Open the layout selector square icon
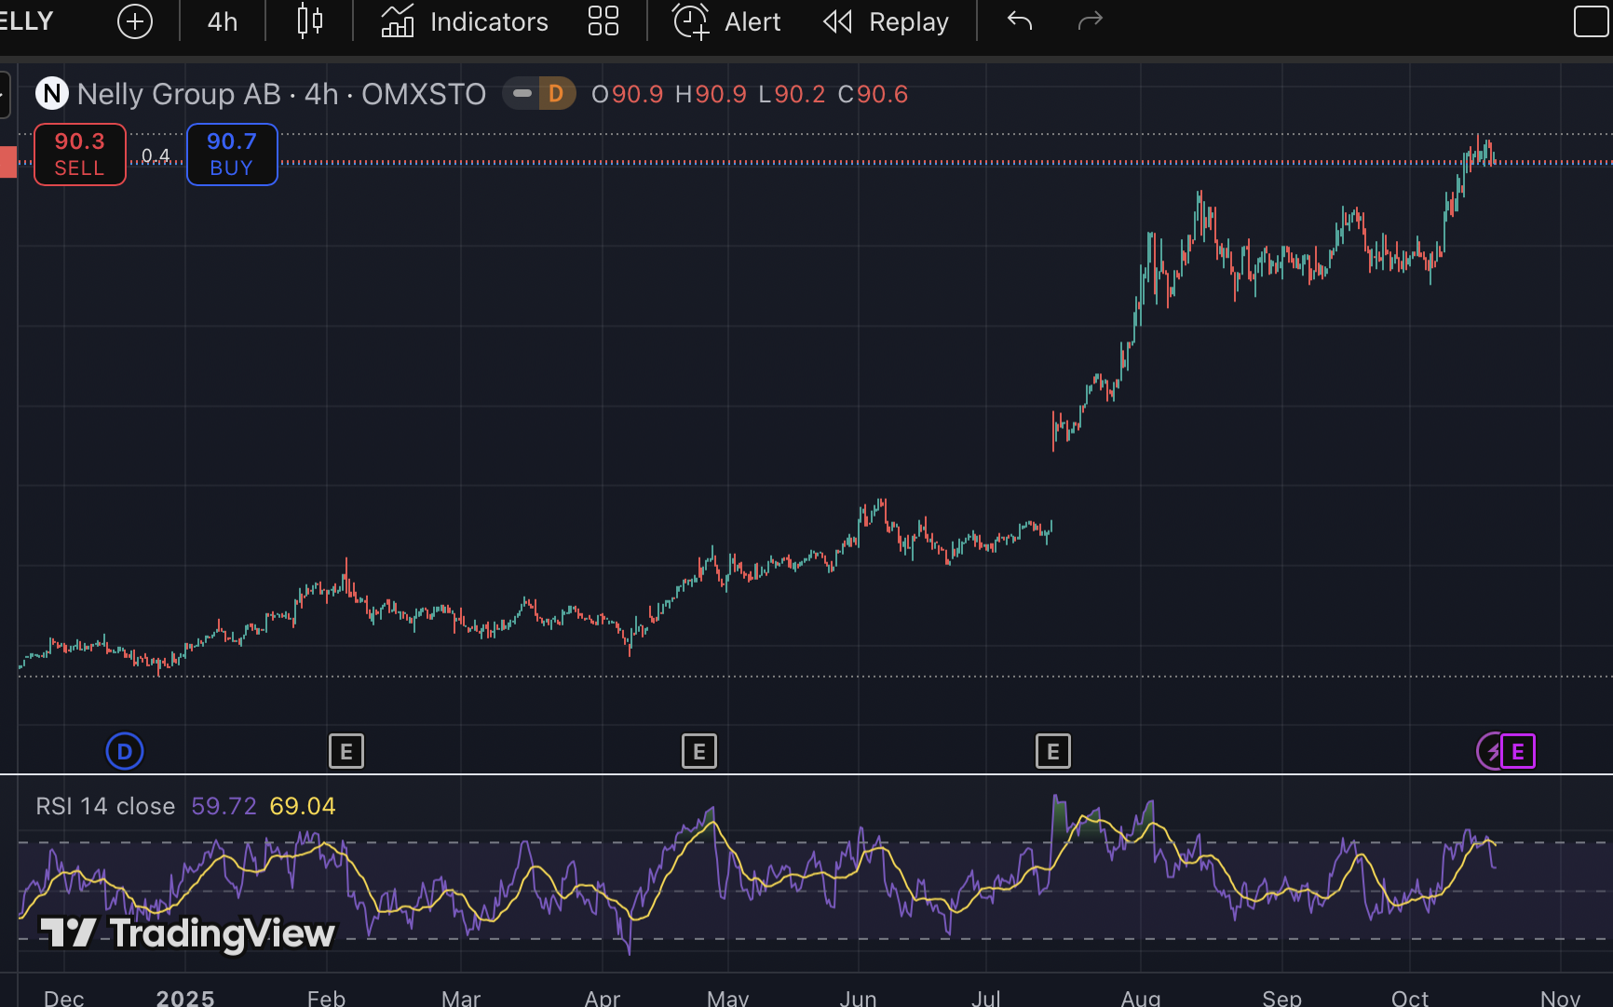The image size is (1613, 1007). pyautogui.click(x=1591, y=21)
